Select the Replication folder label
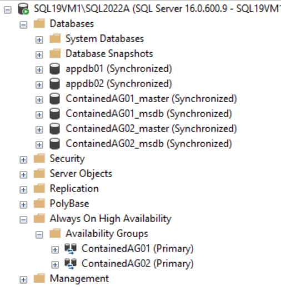The image size is (281, 287). (x=74, y=189)
